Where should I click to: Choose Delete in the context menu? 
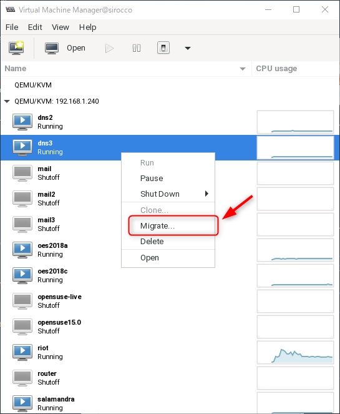[168, 242]
